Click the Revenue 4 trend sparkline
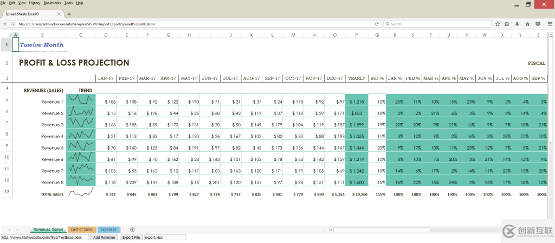The image size is (555, 243). point(81,134)
